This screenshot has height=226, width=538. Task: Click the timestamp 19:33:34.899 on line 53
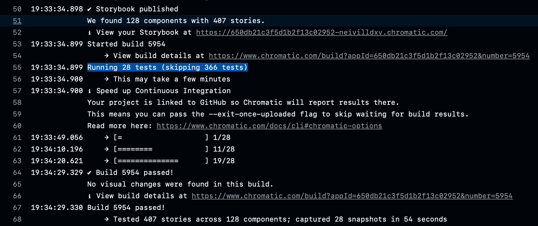(57, 44)
